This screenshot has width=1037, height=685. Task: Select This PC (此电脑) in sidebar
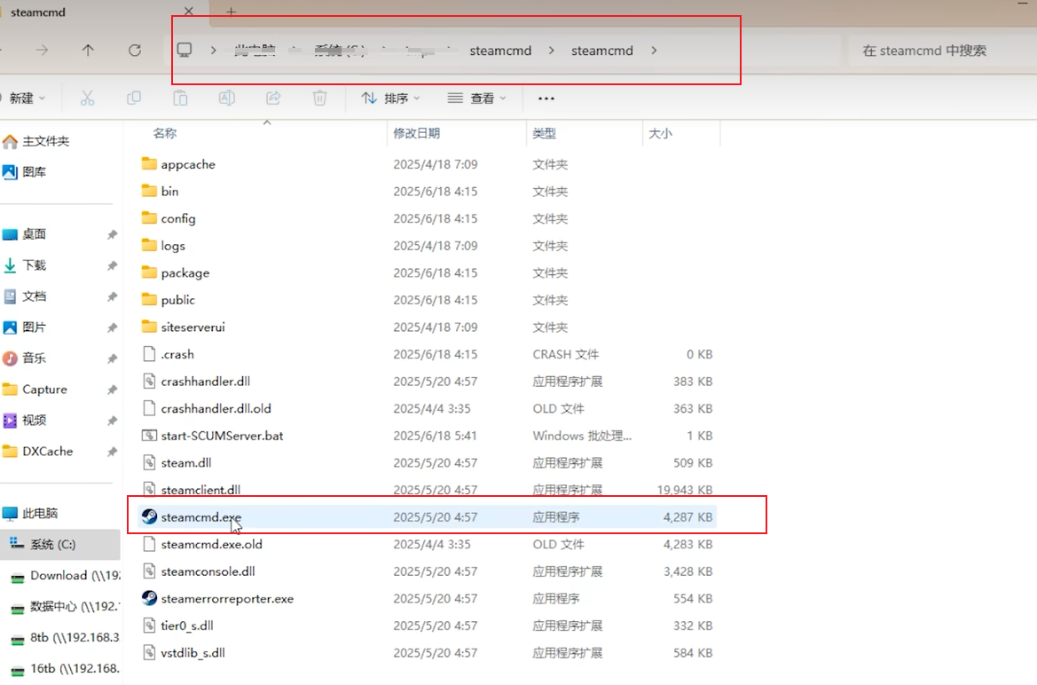tap(30, 514)
